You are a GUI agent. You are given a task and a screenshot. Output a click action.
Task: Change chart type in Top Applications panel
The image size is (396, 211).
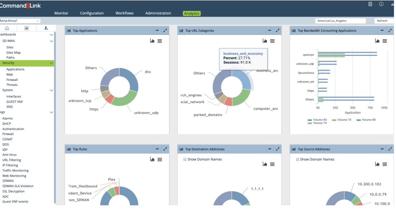coord(152,41)
